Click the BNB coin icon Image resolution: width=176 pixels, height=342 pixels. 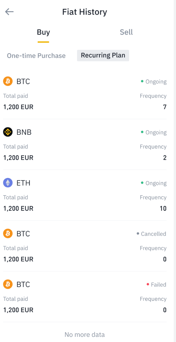[8, 132]
